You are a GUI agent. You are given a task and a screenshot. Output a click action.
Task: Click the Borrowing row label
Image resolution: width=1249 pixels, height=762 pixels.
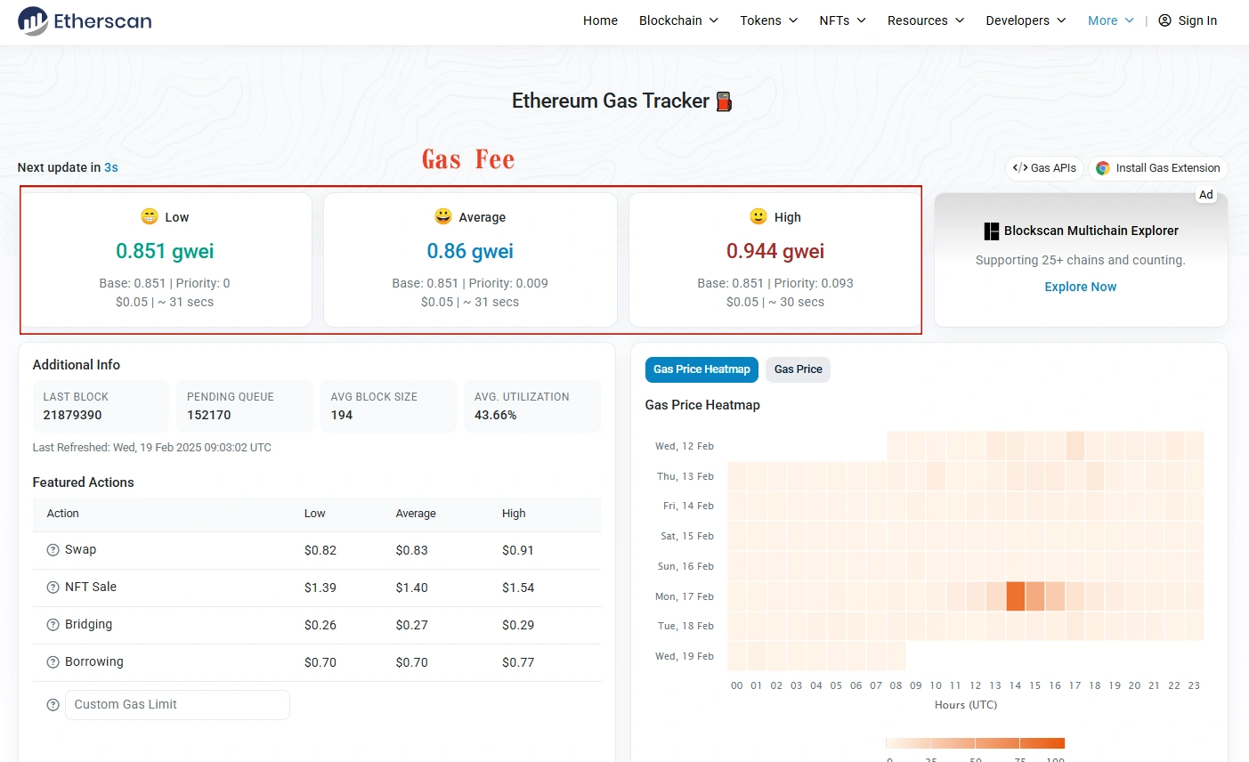tap(94, 662)
